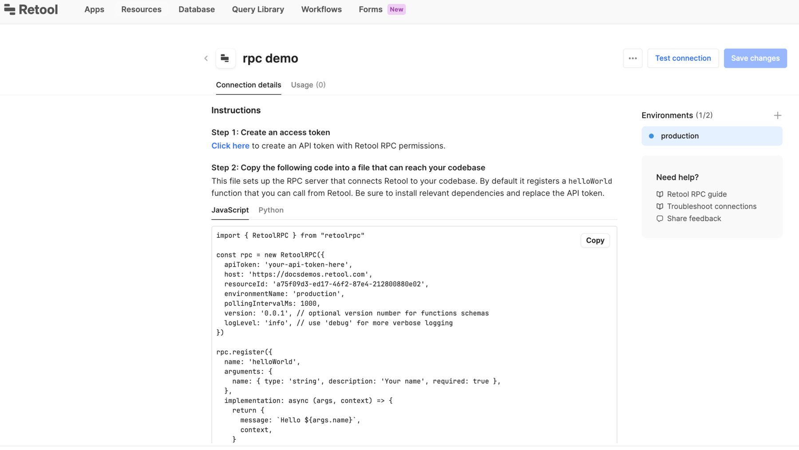Image resolution: width=799 pixels, height=450 pixels.
Task: Click the logLevel 'info' code line
Action: [338, 324]
